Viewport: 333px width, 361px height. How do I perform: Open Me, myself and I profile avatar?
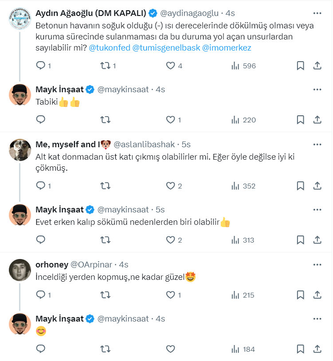[x=20, y=149]
